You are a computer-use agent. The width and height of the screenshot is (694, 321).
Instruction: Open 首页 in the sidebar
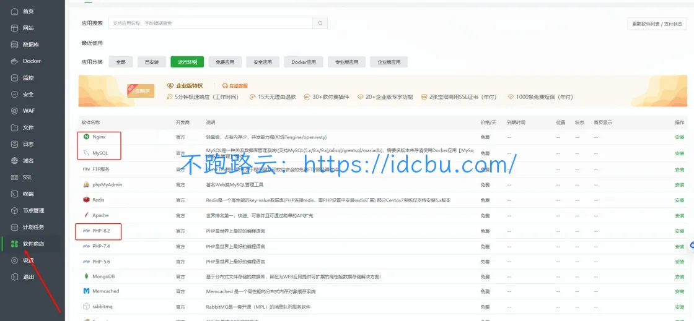[x=29, y=12]
